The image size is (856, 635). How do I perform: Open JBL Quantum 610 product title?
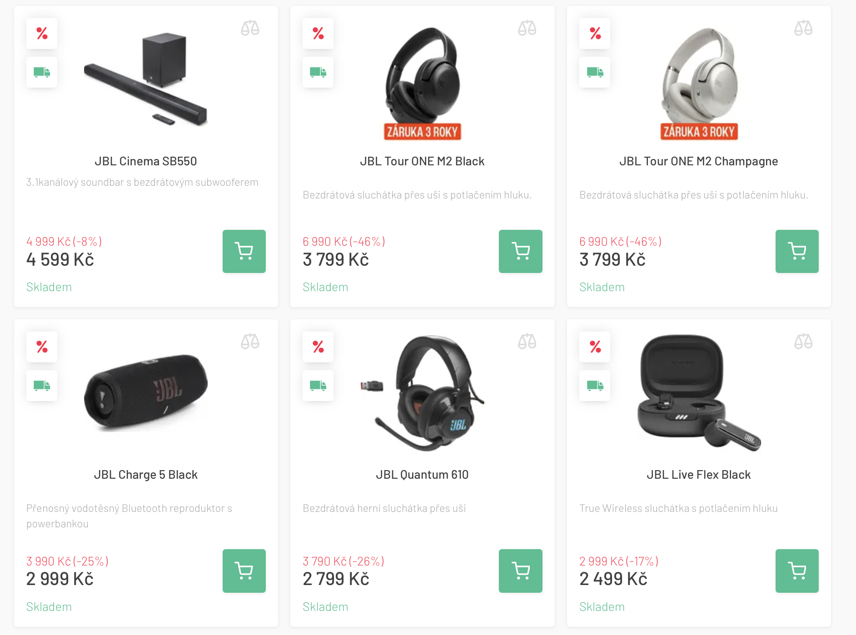tap(422, 475)
